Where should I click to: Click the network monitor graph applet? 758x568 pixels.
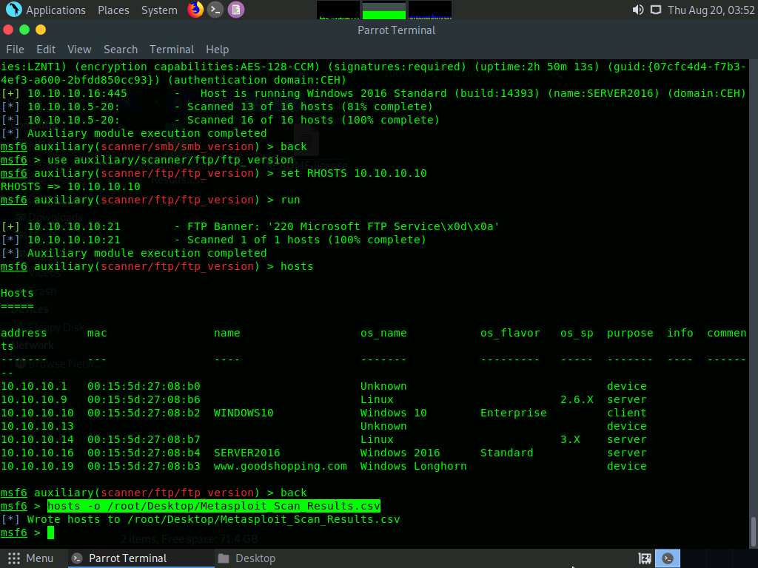[x=430, y=10]
